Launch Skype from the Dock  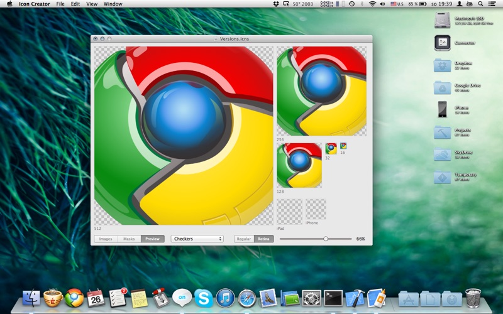click(x=203, y=298)
